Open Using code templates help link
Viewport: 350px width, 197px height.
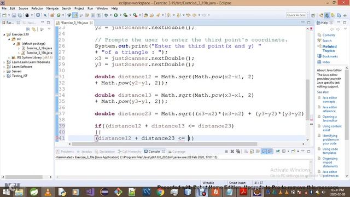[330, 151]
